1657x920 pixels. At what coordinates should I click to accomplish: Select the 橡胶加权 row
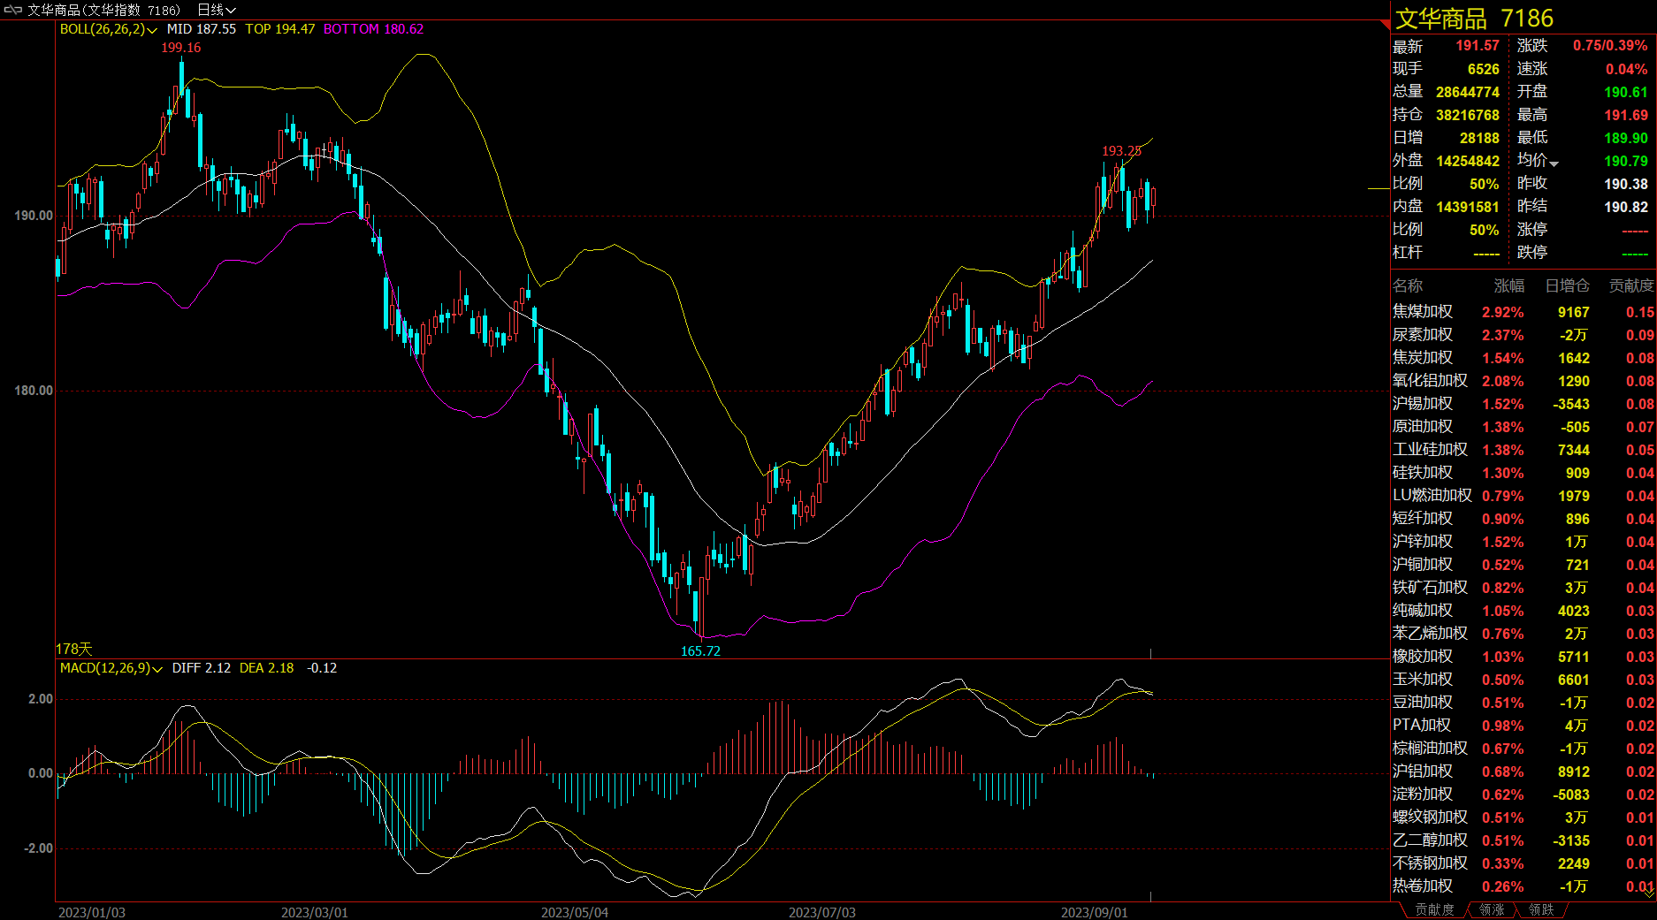pyautogui.click(x=1523, y=657)
